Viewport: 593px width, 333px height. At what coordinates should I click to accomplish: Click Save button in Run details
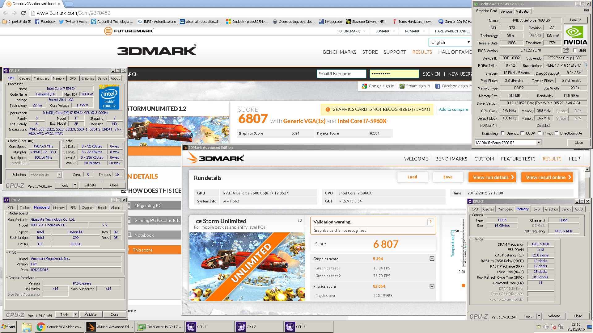[448, 177]
